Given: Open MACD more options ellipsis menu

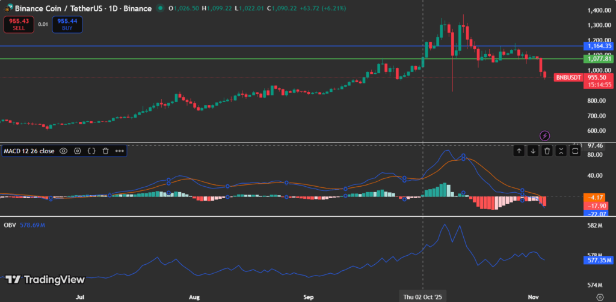Looking at the screenshot, I should 119,151.
